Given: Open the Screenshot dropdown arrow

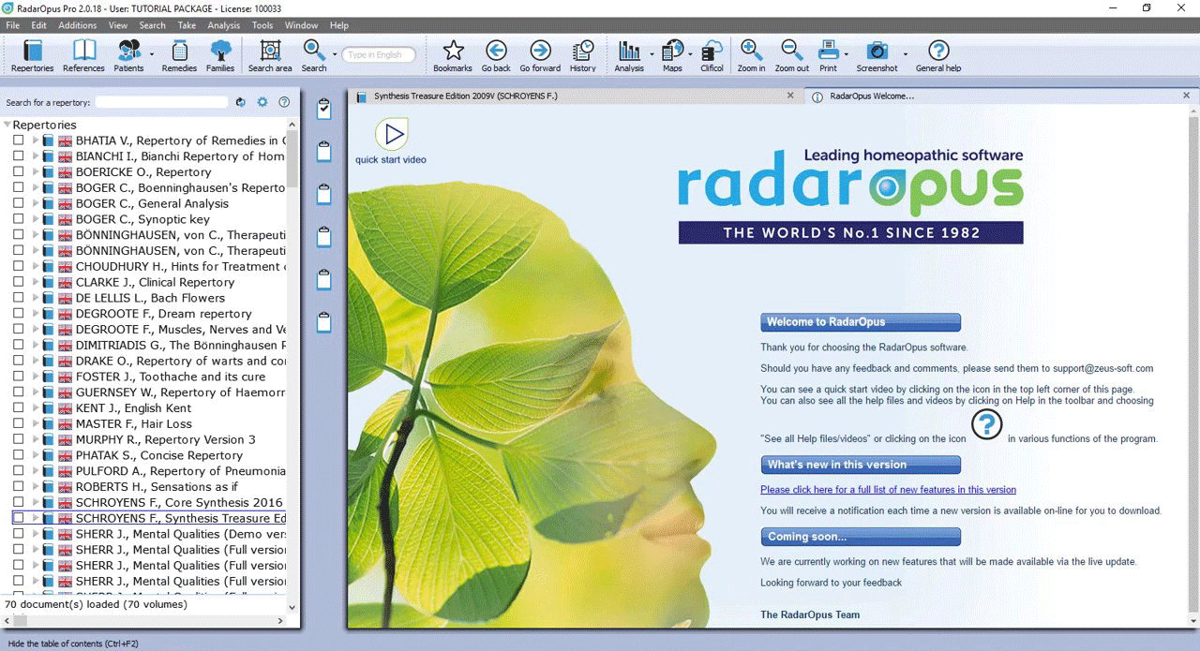Looking at the screenshot, I should 906,54.
